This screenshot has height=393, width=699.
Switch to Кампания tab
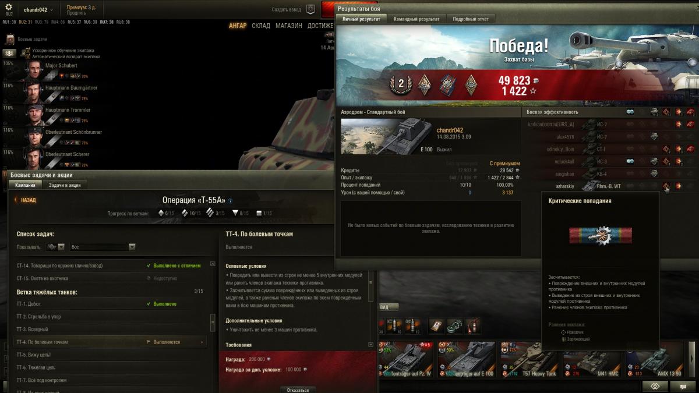[x=25, y=185]
